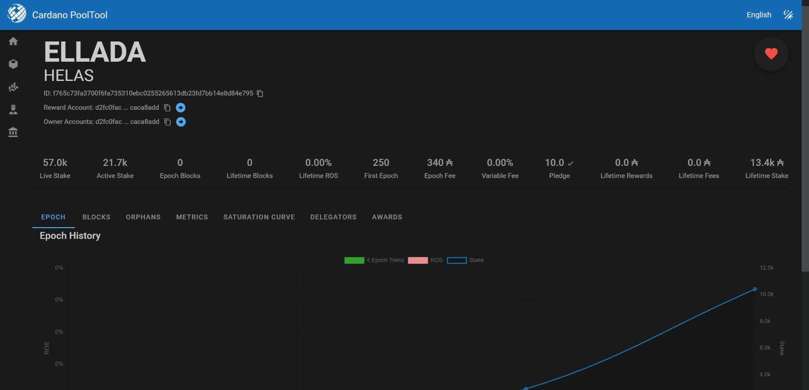This screenshot has height=390, width=809.
Task: Open the METRICS tab
Action: coord(192,217)
